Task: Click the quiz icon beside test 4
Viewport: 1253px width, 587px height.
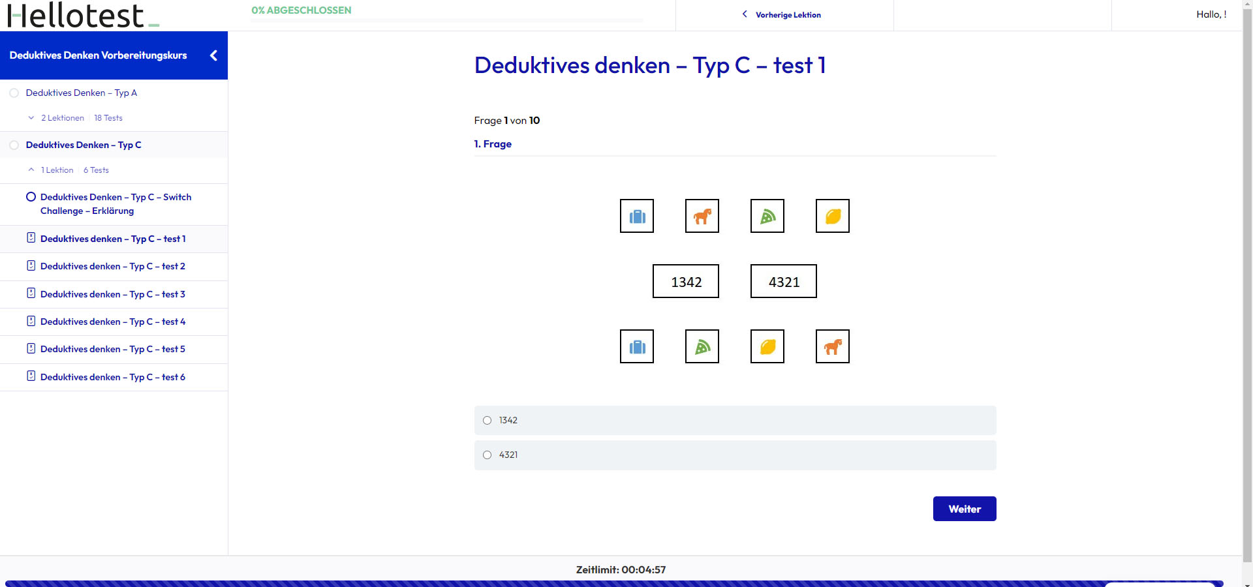Action: point(31,321)
